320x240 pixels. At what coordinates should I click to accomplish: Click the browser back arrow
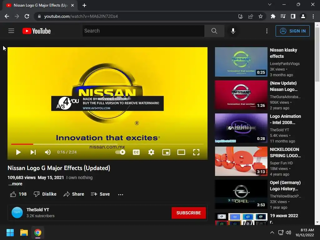click(7, 16)
